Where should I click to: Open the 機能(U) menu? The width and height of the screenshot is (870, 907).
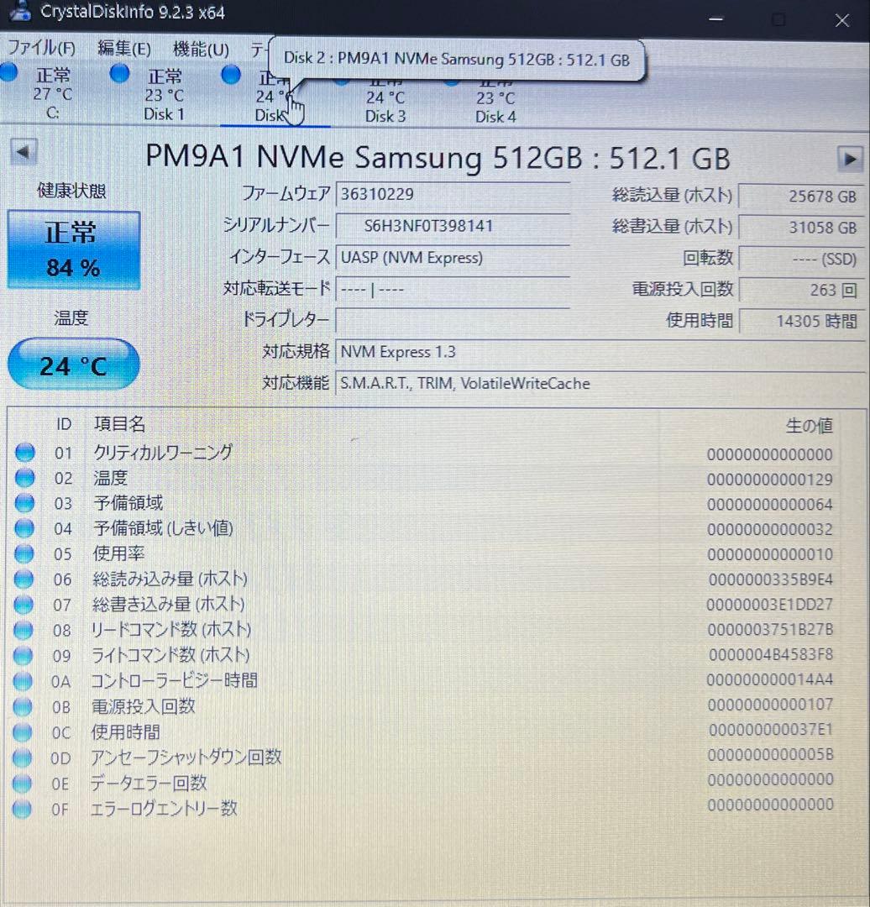coord(201,50)
